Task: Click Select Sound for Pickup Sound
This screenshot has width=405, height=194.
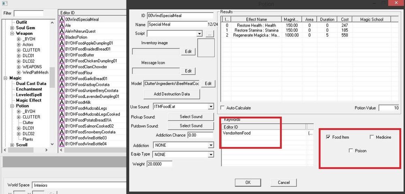Action: tap(191, 117)
